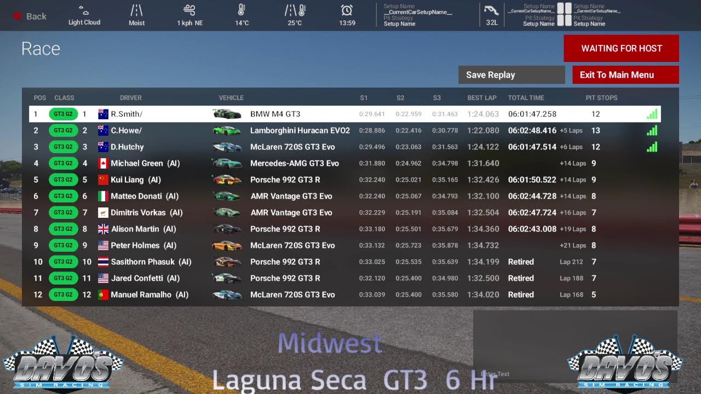The image size is (701, 394).
Task: Click the wind speed 1 kph NE icon
Action: 189,10
